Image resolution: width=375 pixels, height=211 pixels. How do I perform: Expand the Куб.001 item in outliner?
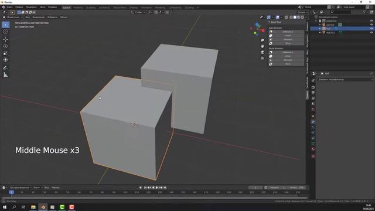pyautogui.click(x=320, y=32)
